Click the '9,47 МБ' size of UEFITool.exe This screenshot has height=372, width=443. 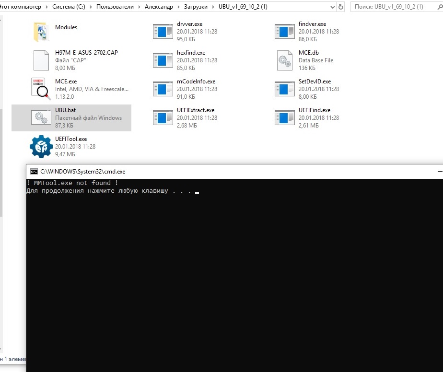pos(65,154)
